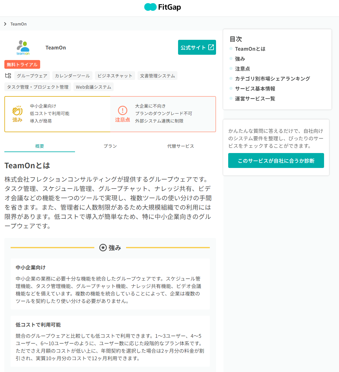Image resolution: width=339 pixels, height=372 pixels.
Task: Open the ビジネスチャット category tag
Action: pyautogui.click(x=115, y=76)
